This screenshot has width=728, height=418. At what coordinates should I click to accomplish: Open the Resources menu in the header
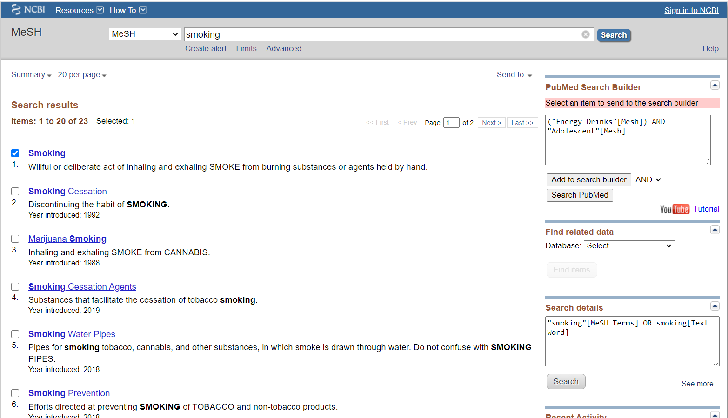[x=79, y=10]
